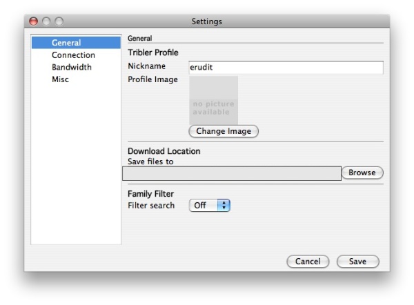
Task: Browse for a download location
Action: coord(362,173)
